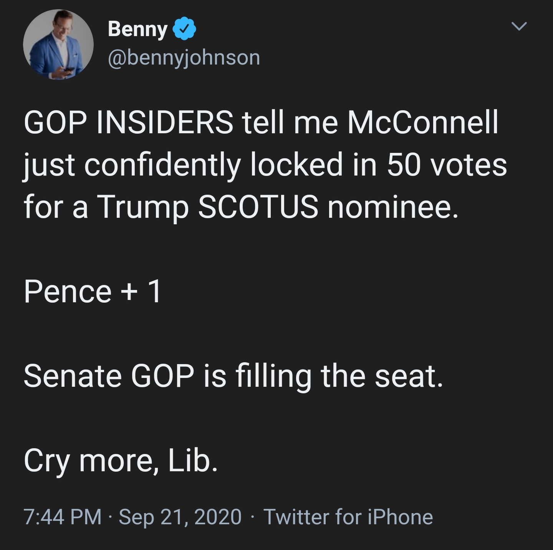Click the 7:44 PM timestamp

63,517
